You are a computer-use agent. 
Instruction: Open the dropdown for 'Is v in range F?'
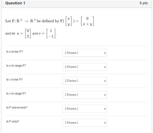pyautogui.click(x=85, y=95)
